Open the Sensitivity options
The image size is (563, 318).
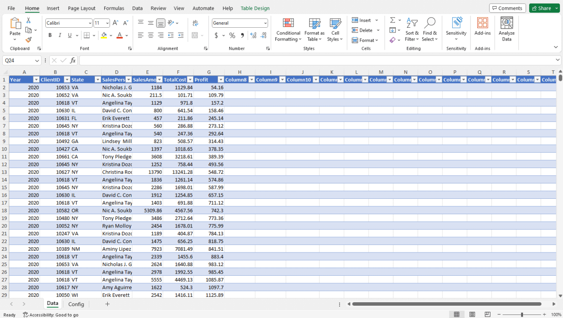tap(456, 31)
